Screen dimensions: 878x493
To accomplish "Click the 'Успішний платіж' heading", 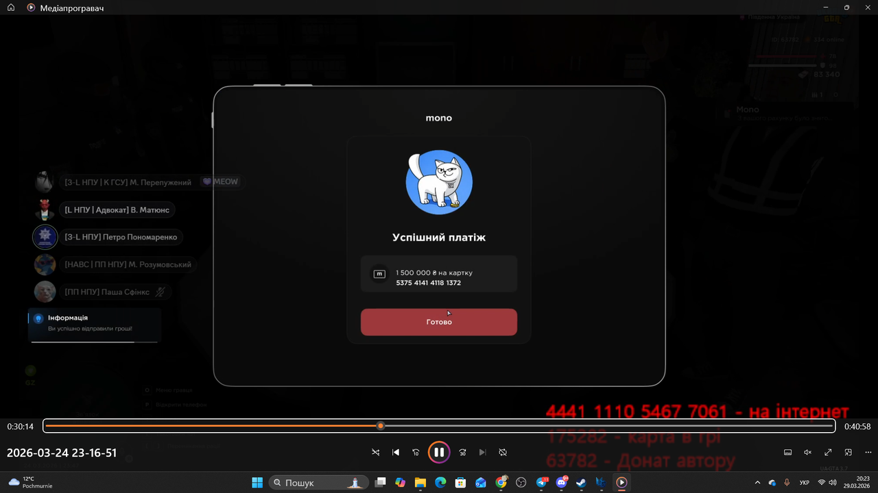I will coord(439,238).
